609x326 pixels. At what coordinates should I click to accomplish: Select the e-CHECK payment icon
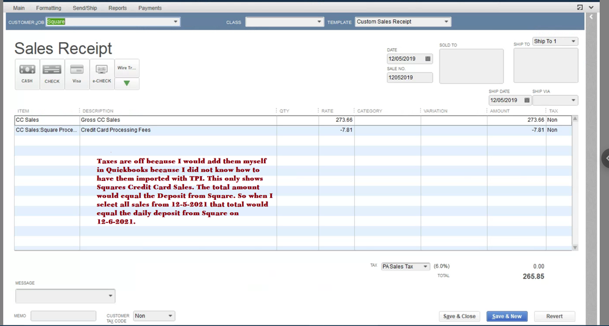pyautogui.click(x=102, y=74)
